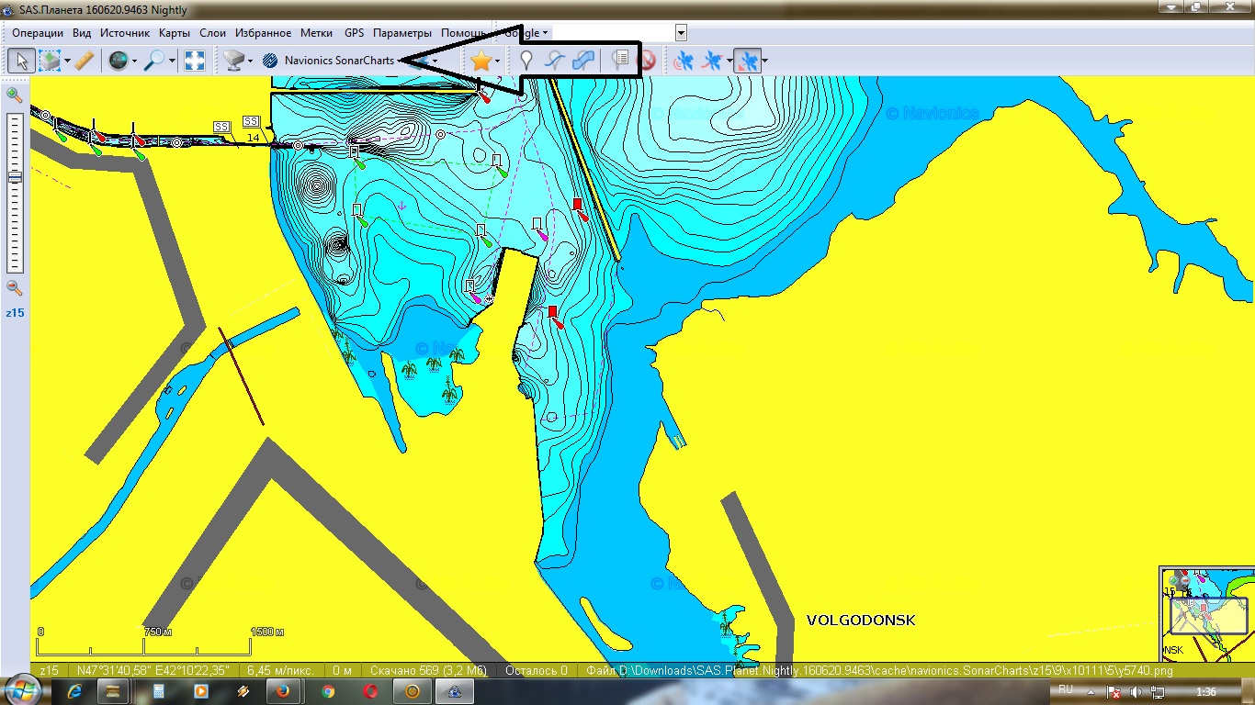Toggle full screen map view

coord(195,62)
